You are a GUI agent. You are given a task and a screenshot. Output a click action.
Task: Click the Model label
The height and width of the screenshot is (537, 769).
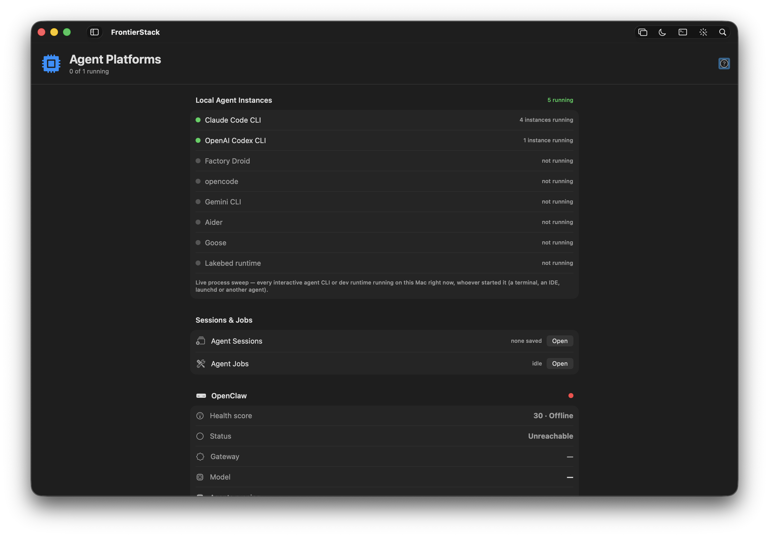(220, 477)
